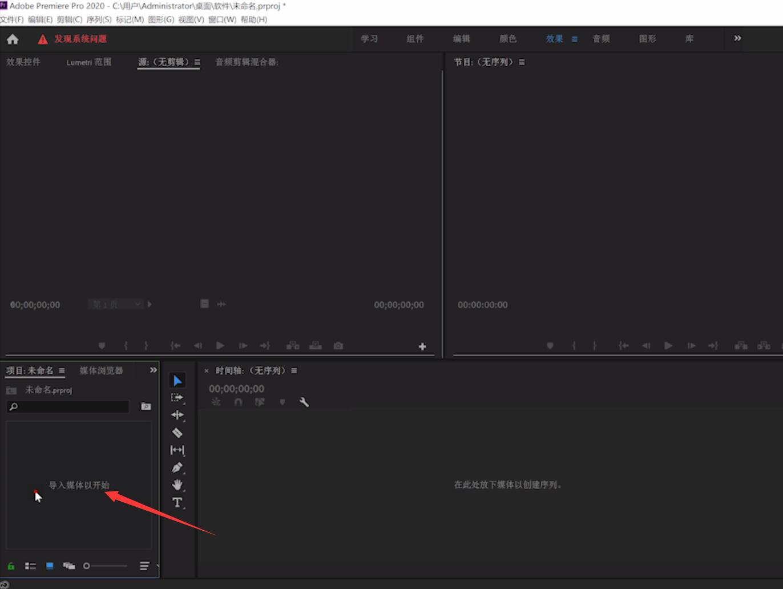
Task: Open the 图形 workspace
Action: pyautogui.click(x=647, y=39)
